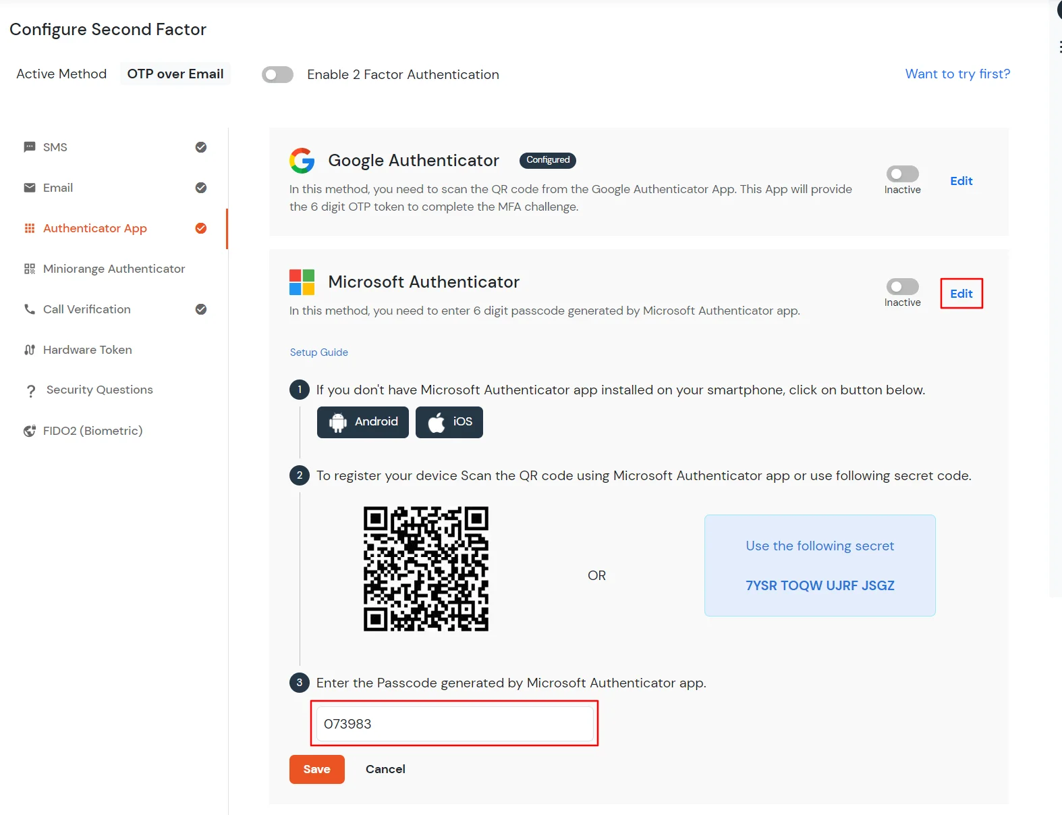1062x815 pixels.
Task: Click the Microsoft Authenticator heading
Action: 424,282
